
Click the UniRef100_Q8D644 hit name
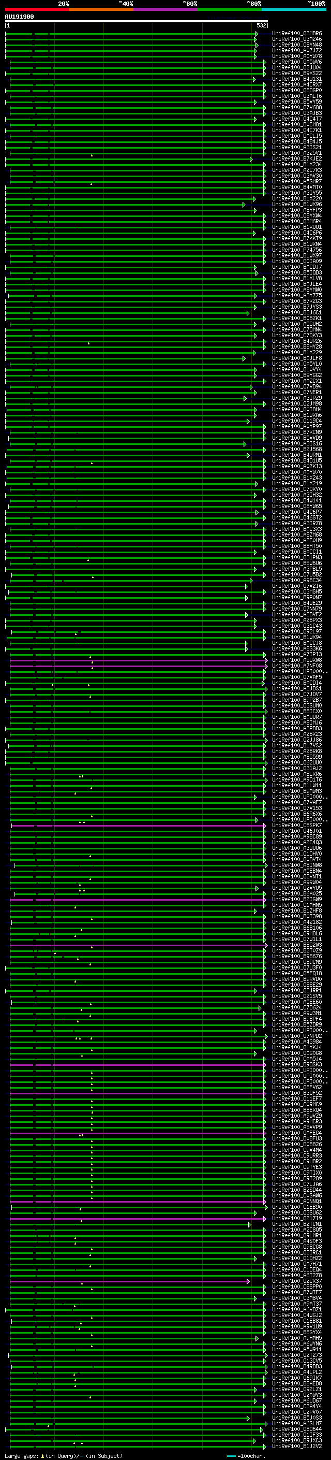pyautogui.click(x=297, y=1430)
